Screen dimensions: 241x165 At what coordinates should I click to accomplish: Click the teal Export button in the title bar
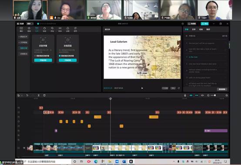click(x=204, y=24)
